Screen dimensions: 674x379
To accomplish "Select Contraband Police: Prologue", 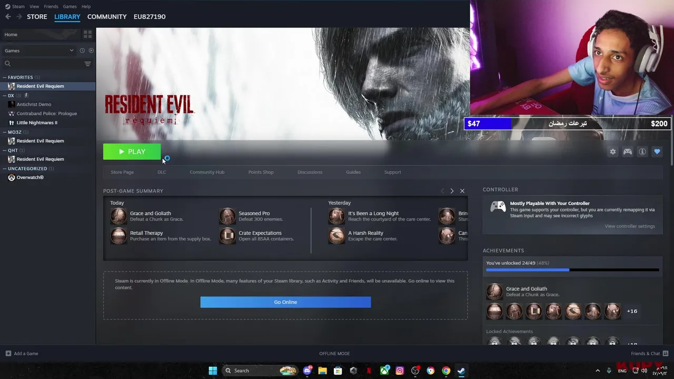I will click(46, 113).
